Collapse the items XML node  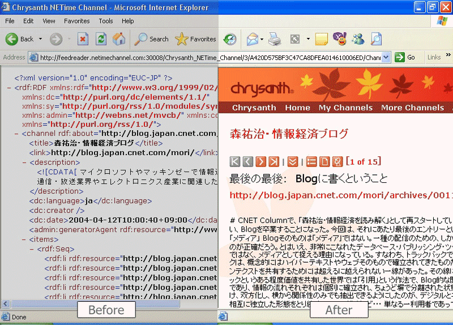pos(24,240)
